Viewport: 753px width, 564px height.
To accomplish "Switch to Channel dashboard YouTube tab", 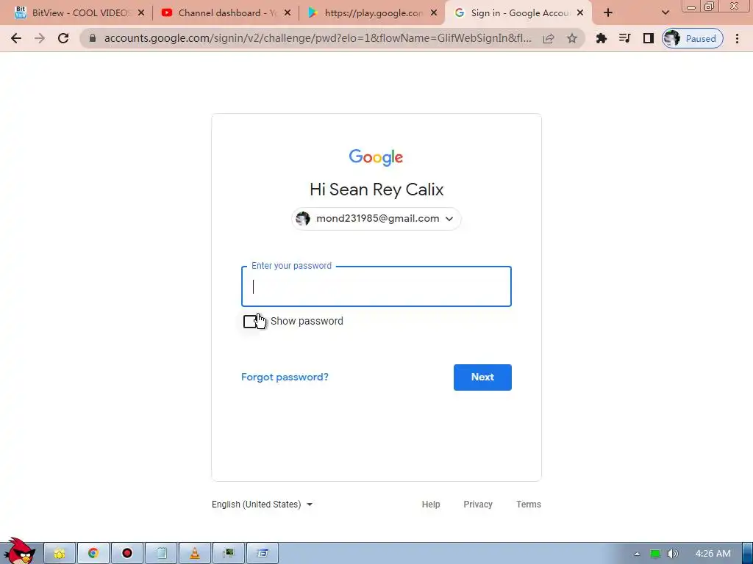I will 226,13.
